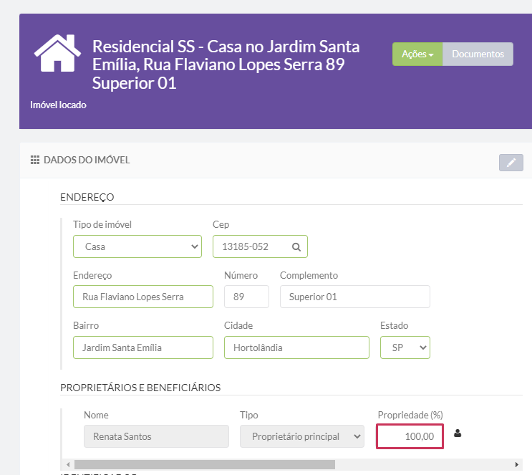Image resolution: width=532 pixels, height=475 pixels.
Task: Click the Complemento field Superior 01
Action: coord(355,297)
